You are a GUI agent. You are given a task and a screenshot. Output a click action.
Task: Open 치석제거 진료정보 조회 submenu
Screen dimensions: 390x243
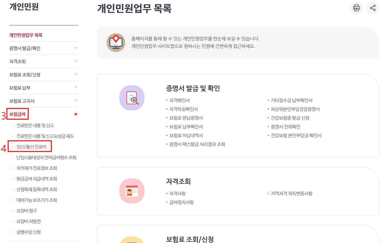[x=37, y=168]
